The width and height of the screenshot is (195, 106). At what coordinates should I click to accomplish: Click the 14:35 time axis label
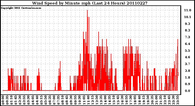point(109,100)
